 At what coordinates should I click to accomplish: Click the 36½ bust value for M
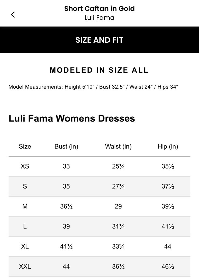(66, 206)
